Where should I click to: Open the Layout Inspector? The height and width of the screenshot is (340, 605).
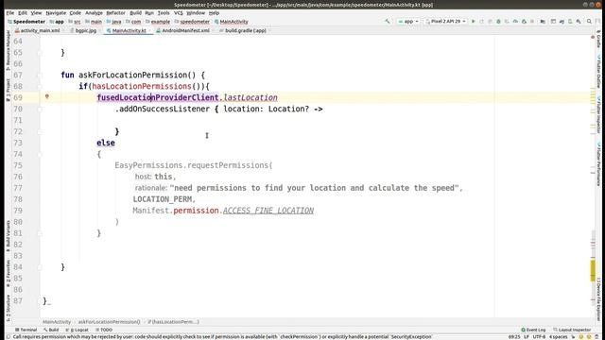(x=572, y=330)
